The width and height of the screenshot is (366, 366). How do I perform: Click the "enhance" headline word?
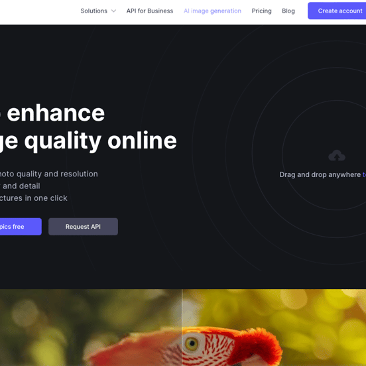tap(56, 113)
